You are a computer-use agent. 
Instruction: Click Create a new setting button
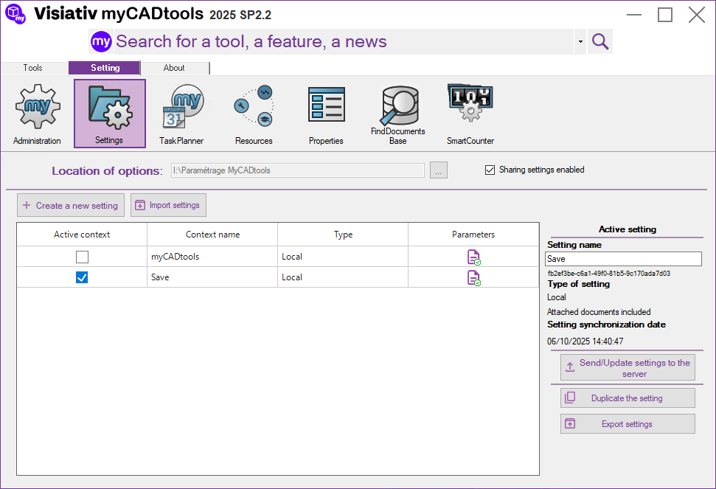click(x=71, y=205)
